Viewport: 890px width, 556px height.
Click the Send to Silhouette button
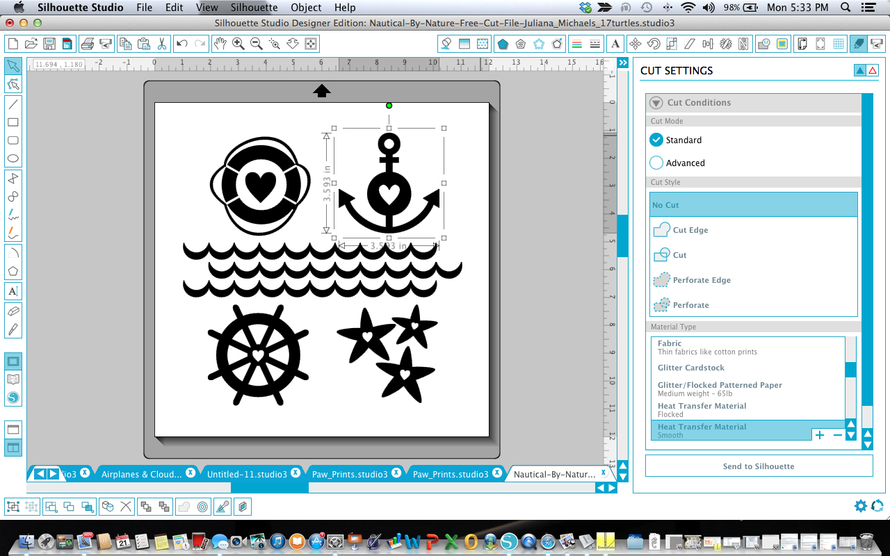[759, 466]
